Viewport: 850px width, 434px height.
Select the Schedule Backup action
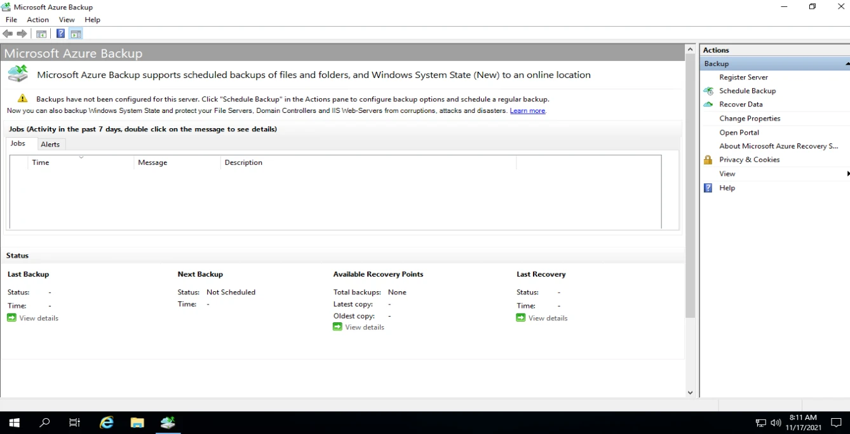point(748,91)
